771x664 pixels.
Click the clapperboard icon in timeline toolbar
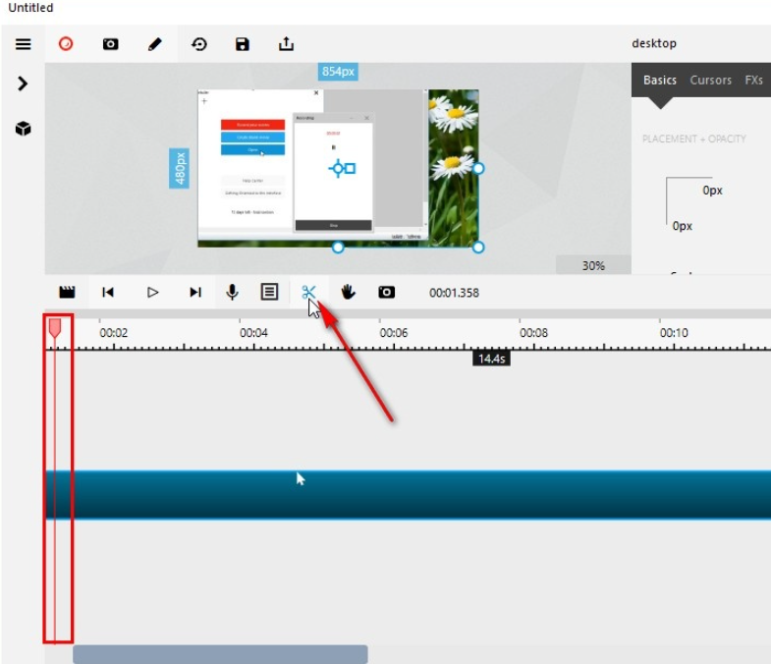point(67,292)
